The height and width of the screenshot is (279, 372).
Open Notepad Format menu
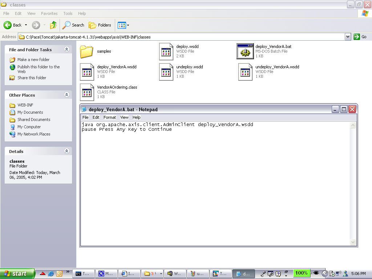[110, 117]
